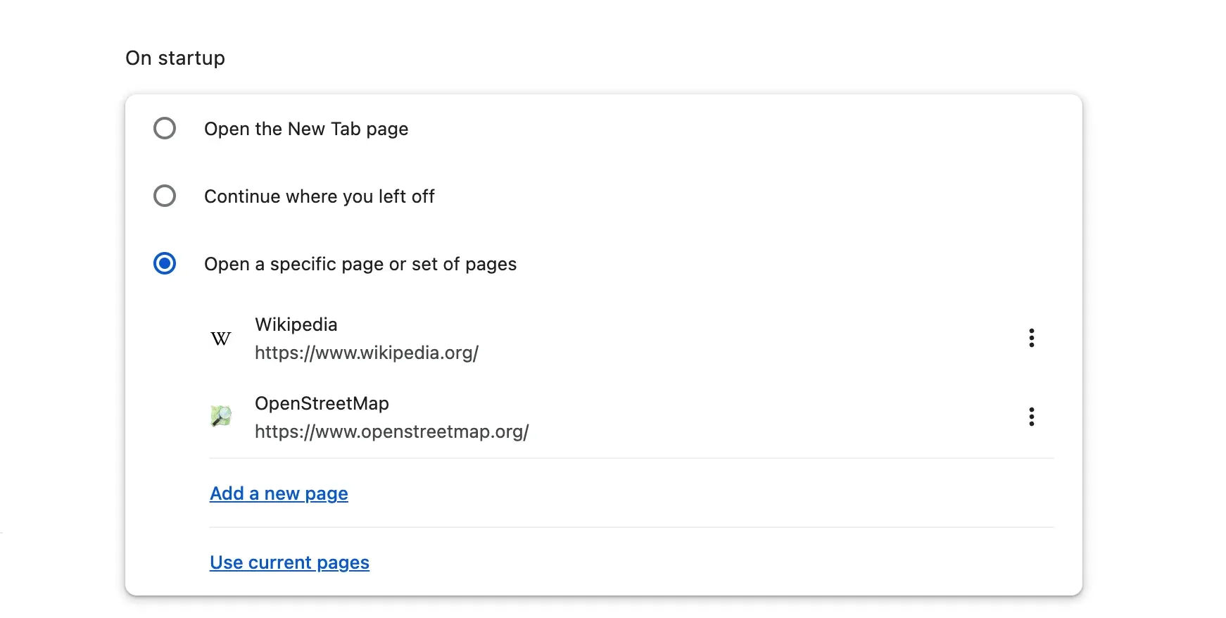The image size is (1226, 618).
Task: Click Add a new page link
Action: tap(279, 493)
